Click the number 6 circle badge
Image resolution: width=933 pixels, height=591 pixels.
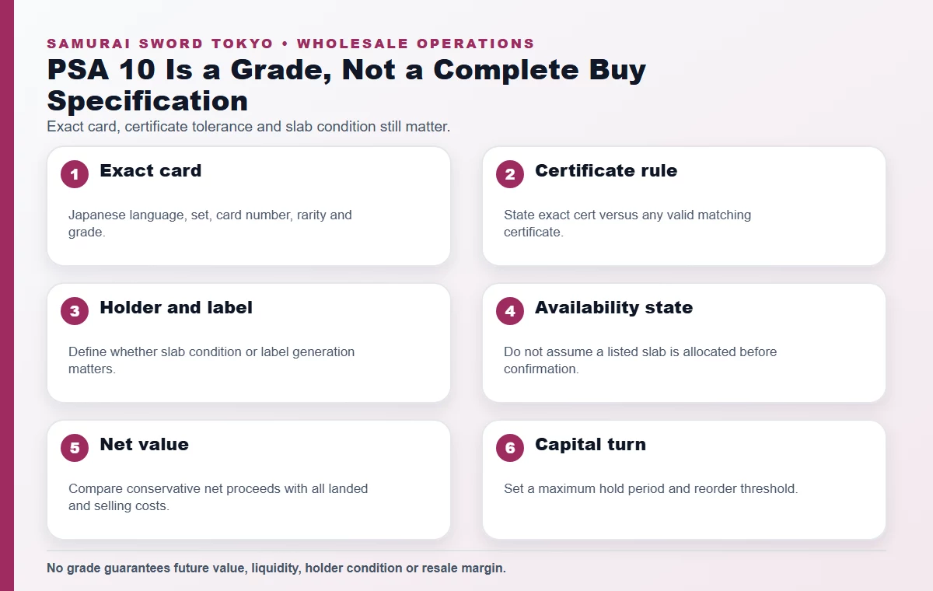click(x=510, y=448)
